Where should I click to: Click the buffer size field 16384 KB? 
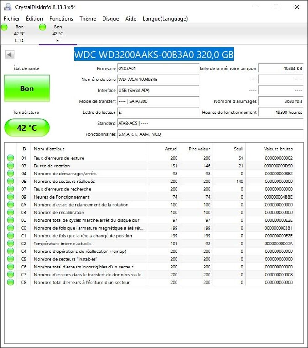coord(281,68)
